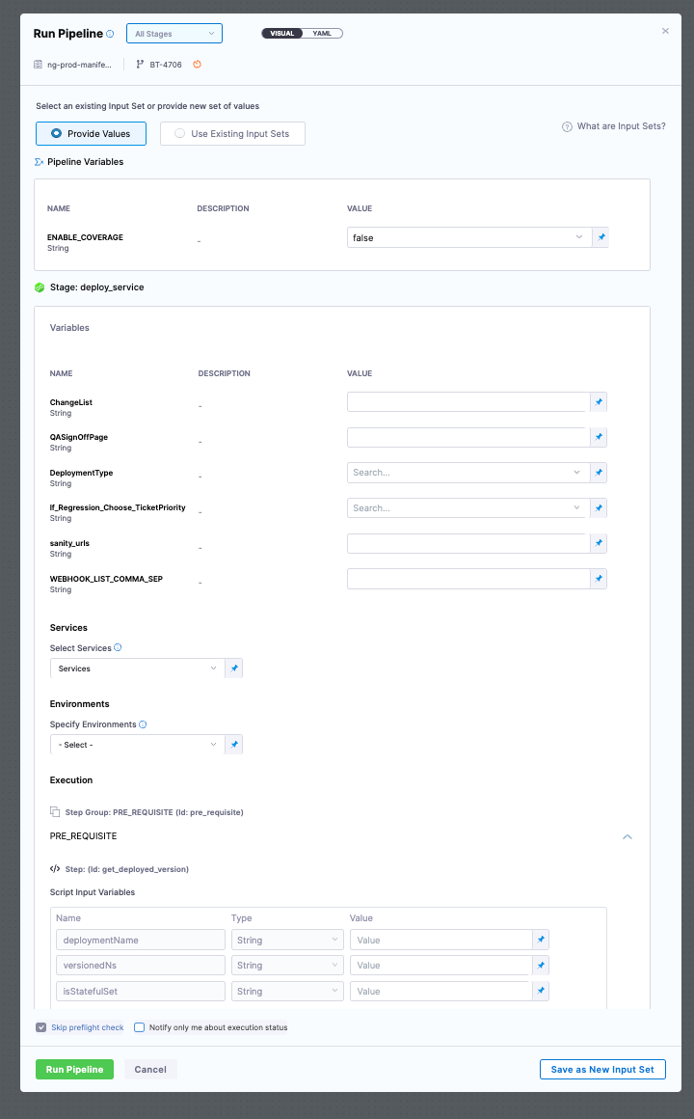Open Type dropdown for versionedNs row

287,966
